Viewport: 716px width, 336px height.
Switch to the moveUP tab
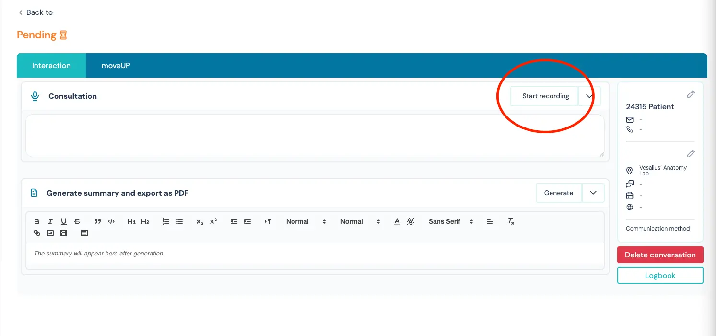click(116, 66)
